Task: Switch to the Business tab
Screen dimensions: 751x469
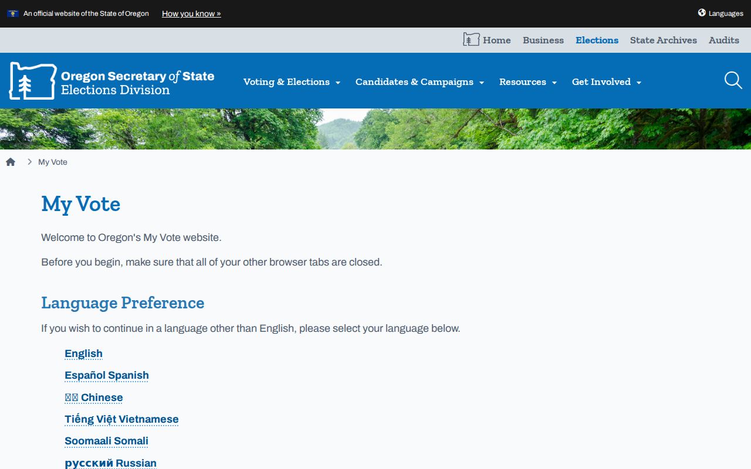Action: point(543,40)
